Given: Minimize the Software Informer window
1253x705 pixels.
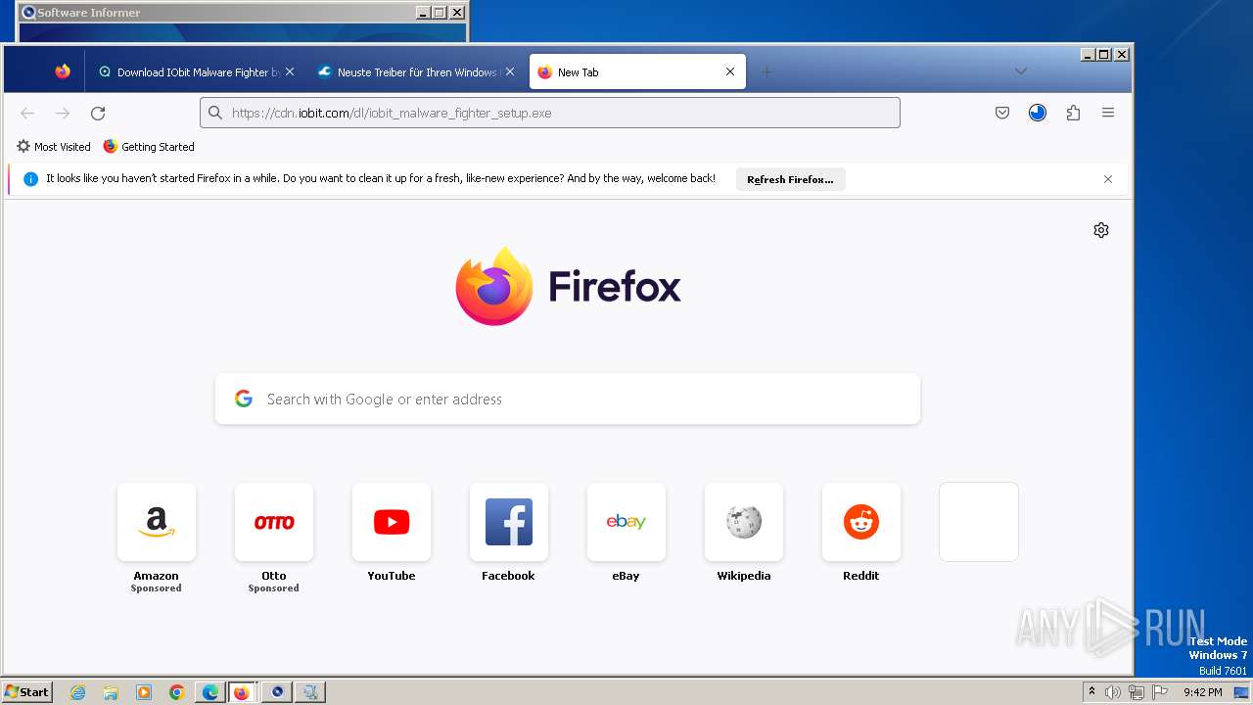Looking at the screenshot, I should (x=423, y=13).
